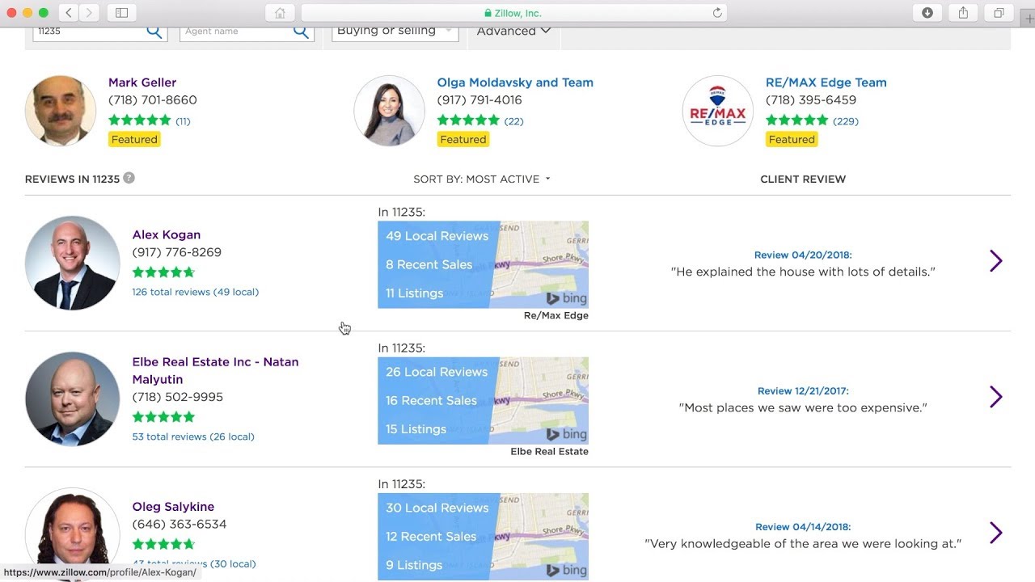Click Mark Geller's Featured badge
This screenshot has height=582, width=1035.
point(134,139)
